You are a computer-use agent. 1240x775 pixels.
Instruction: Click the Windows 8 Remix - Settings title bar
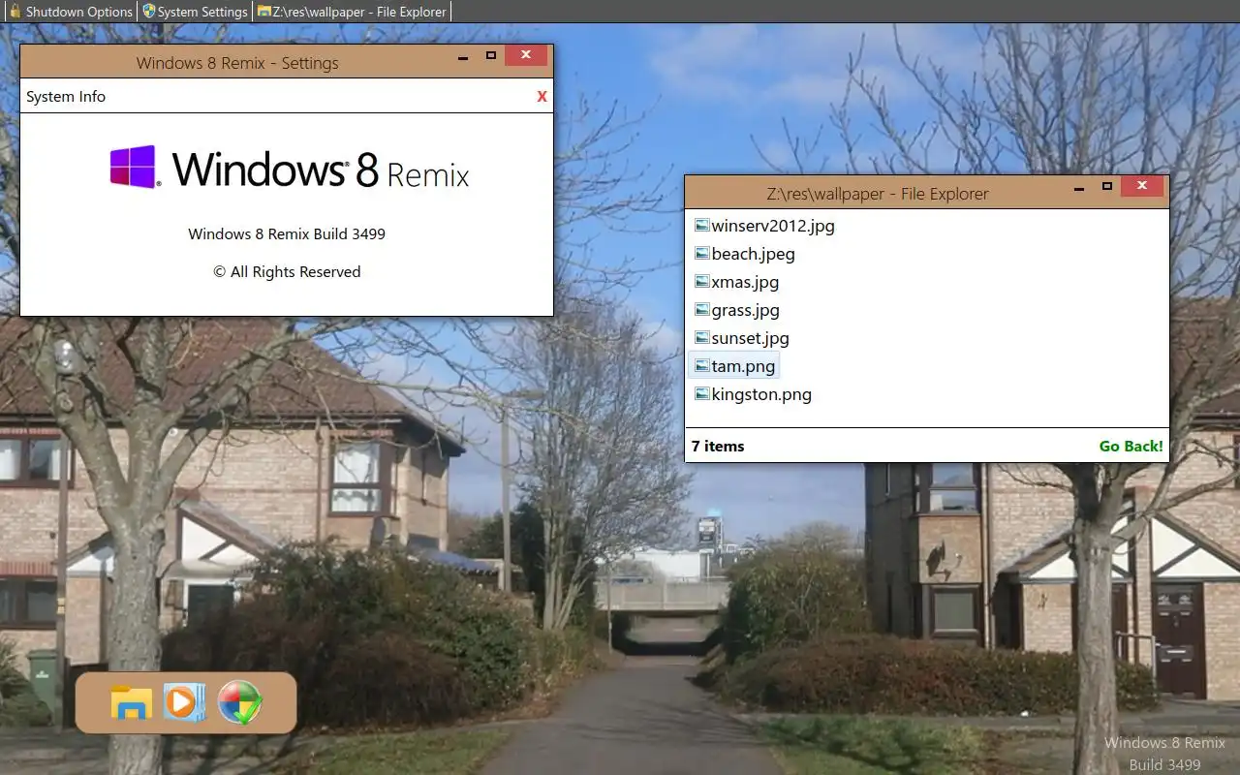tap(237, 63)
